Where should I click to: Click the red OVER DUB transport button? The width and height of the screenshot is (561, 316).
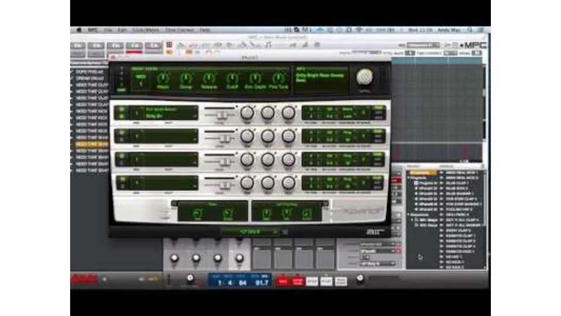(x=297, y=281)
